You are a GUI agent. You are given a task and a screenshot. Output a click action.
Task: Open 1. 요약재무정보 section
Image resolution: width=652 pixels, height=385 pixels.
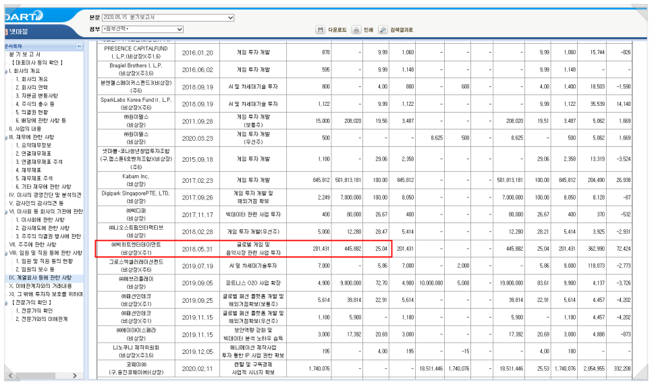(33, 146)
